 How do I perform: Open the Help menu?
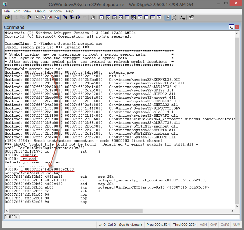coord(70,11)
